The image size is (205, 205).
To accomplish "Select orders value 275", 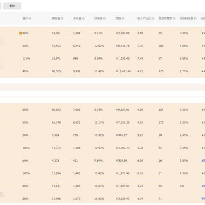I will pyautogui.click(x=161, y=71).
